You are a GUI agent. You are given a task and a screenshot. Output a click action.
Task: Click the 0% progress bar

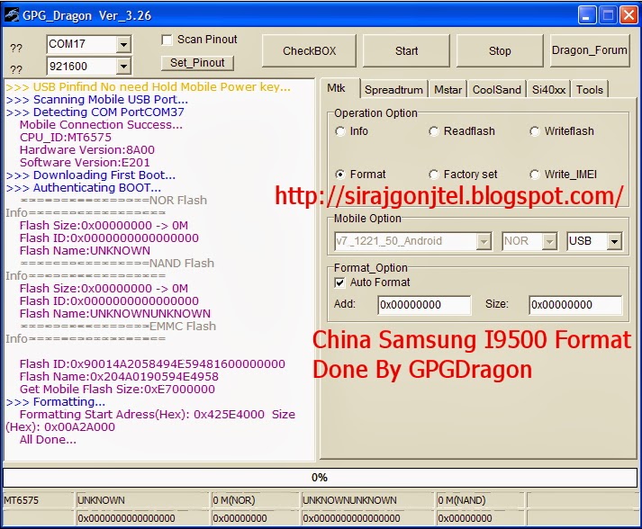[x=320, y=478]
